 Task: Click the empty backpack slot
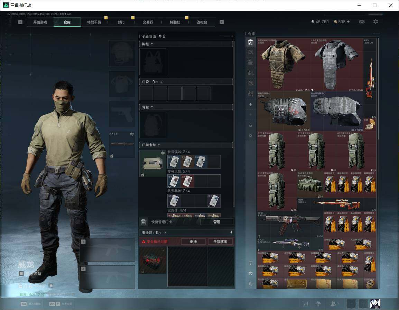coord(153,125)
